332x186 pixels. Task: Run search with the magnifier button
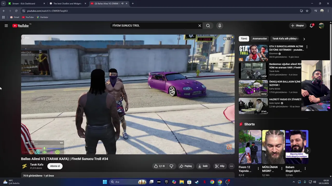208,26
